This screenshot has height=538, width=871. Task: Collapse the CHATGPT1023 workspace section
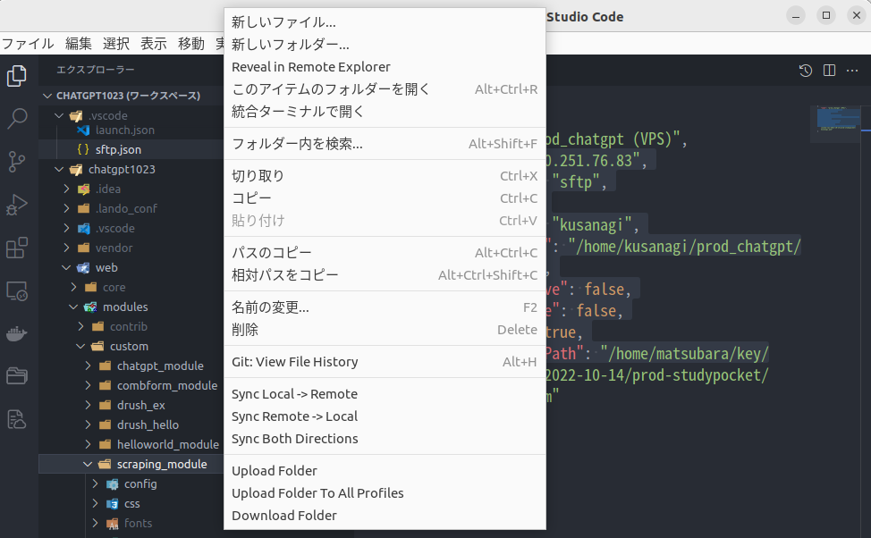click(x=47, y=96)
